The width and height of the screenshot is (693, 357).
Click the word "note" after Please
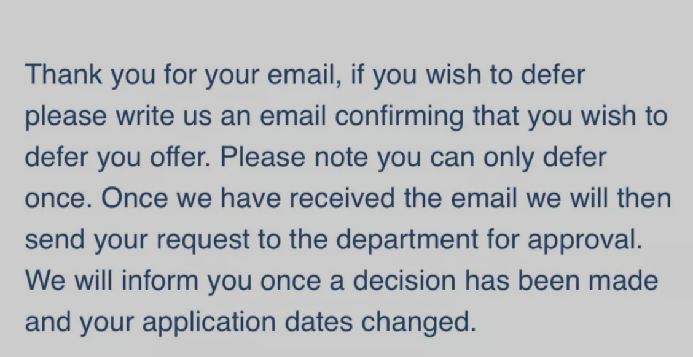(x=341, y=158)
